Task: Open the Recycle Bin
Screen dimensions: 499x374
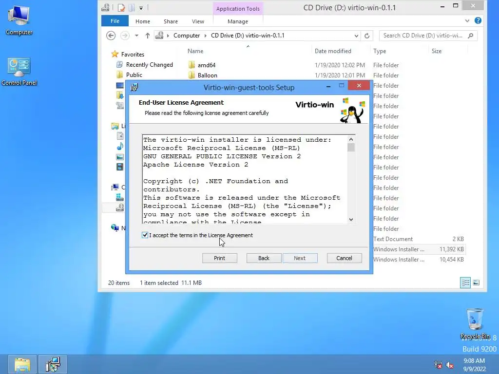Action: (475, 323)
